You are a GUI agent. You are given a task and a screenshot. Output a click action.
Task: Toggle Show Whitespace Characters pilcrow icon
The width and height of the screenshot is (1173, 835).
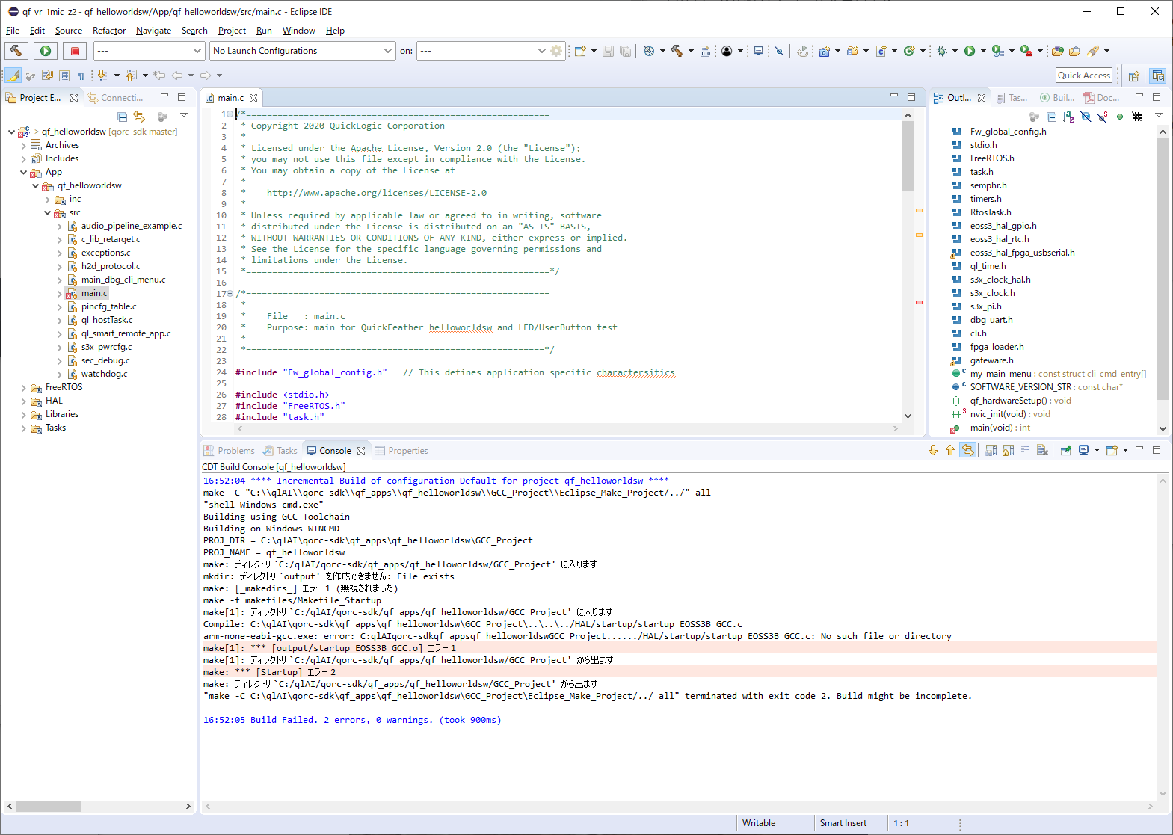(81, 76)
